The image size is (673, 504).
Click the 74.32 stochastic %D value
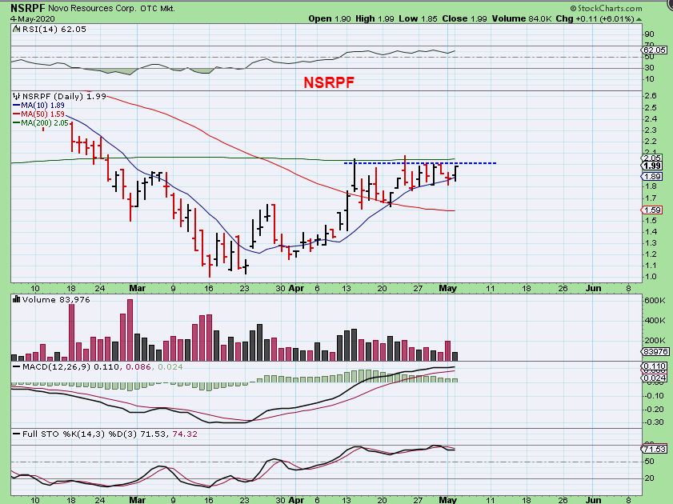[x=185, y=434]
